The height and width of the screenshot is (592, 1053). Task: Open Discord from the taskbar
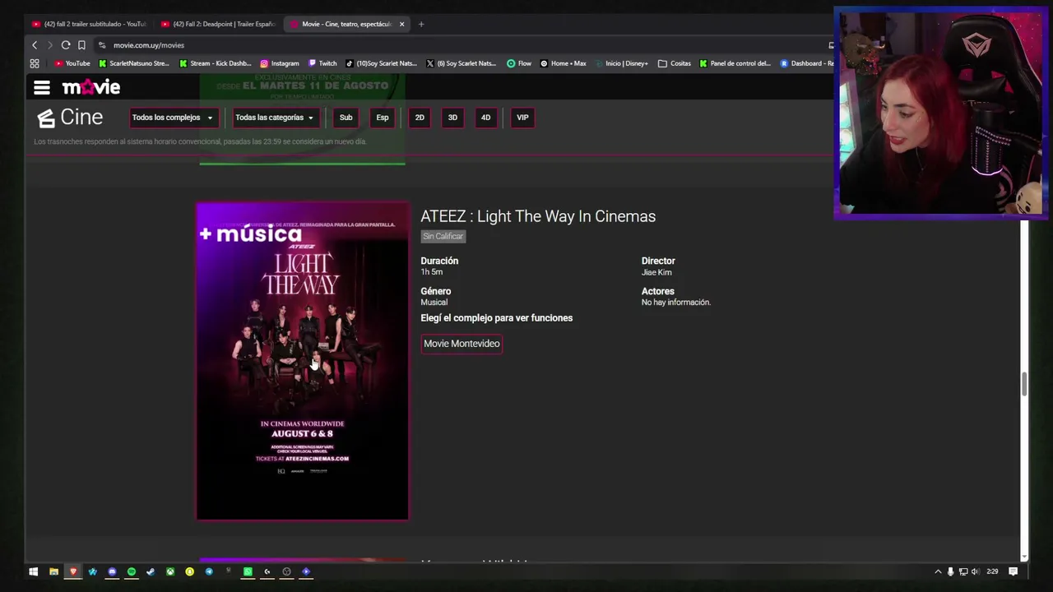coord(112,571)
